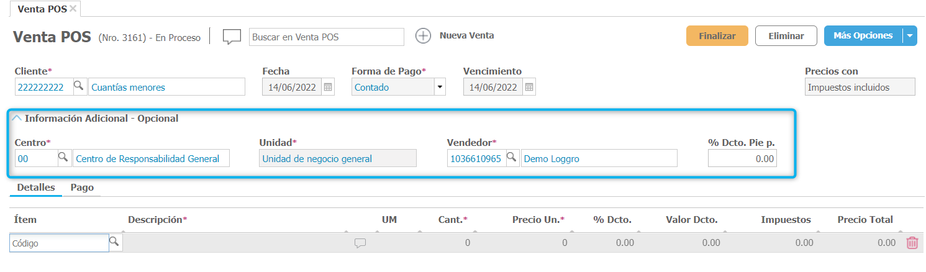
Task: Expand the Más Opciones dropdown arrow
Action: pyautogui.click(x=910, y=36)
